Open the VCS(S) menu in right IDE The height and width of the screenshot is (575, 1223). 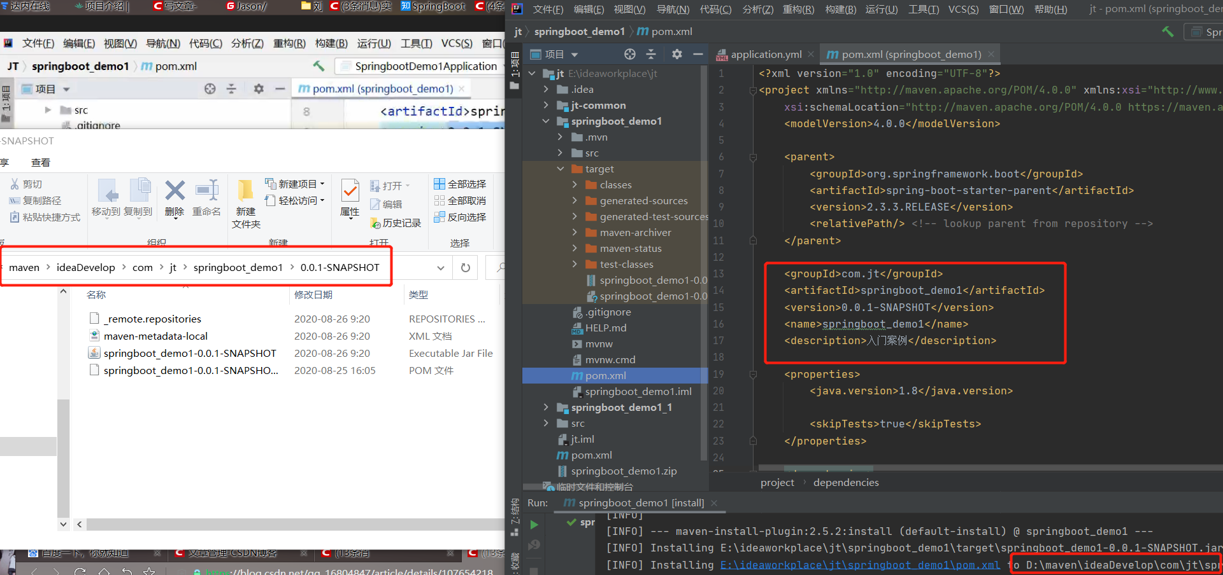coord(963,9)
